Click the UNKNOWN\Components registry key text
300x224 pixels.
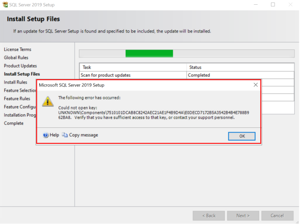pyautogui.click(x=154, y=115)
